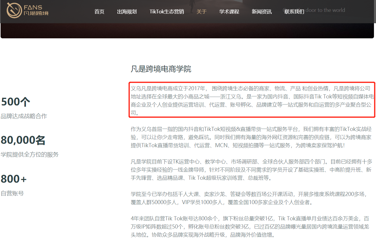376x243 pixels.
Task: Select the 关于 navigation item
Action: pyautogui.click(x=201, y=12)
